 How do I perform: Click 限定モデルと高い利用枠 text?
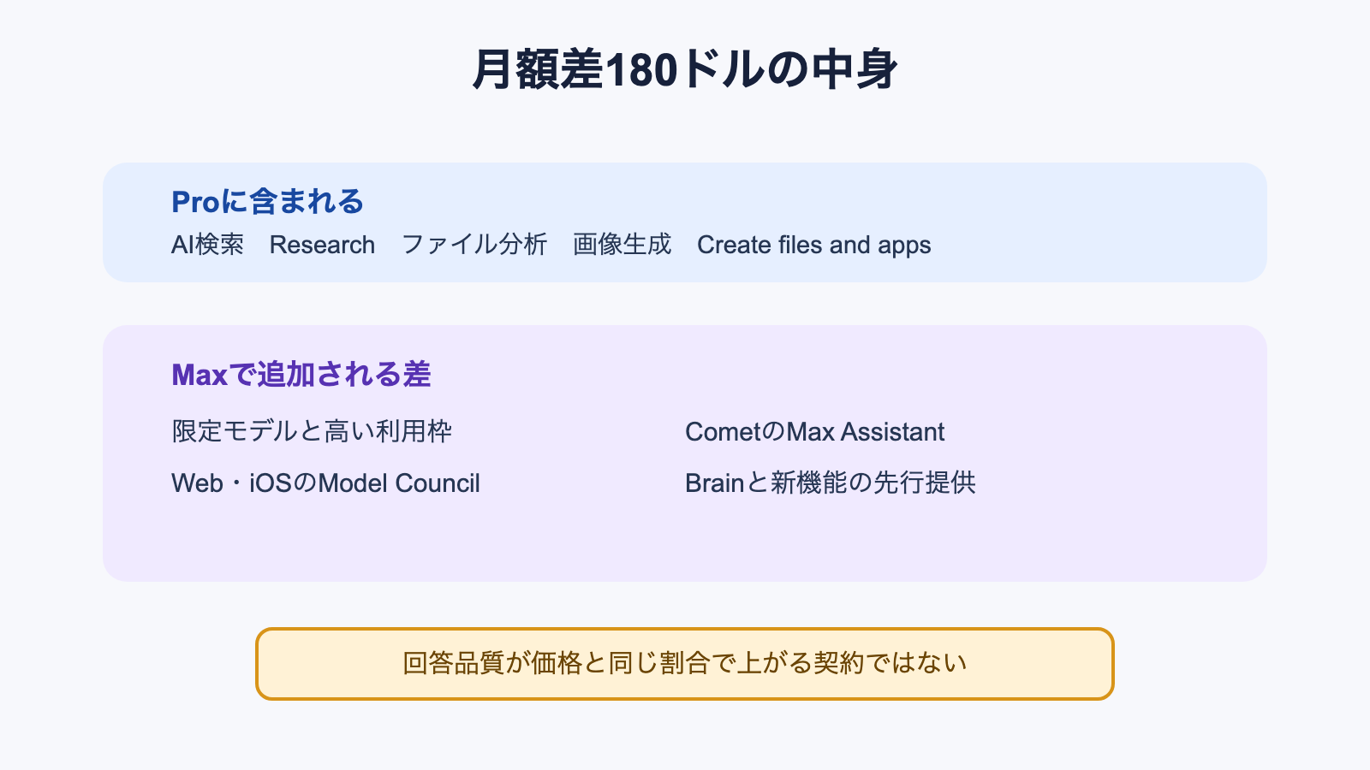(312, 431)
